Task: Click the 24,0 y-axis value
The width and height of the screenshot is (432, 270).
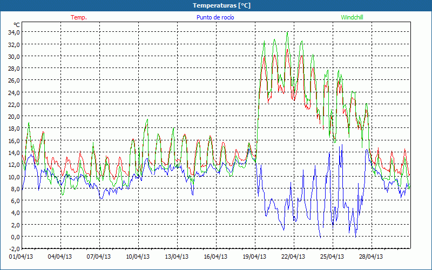Action: [x=14, y=92]
